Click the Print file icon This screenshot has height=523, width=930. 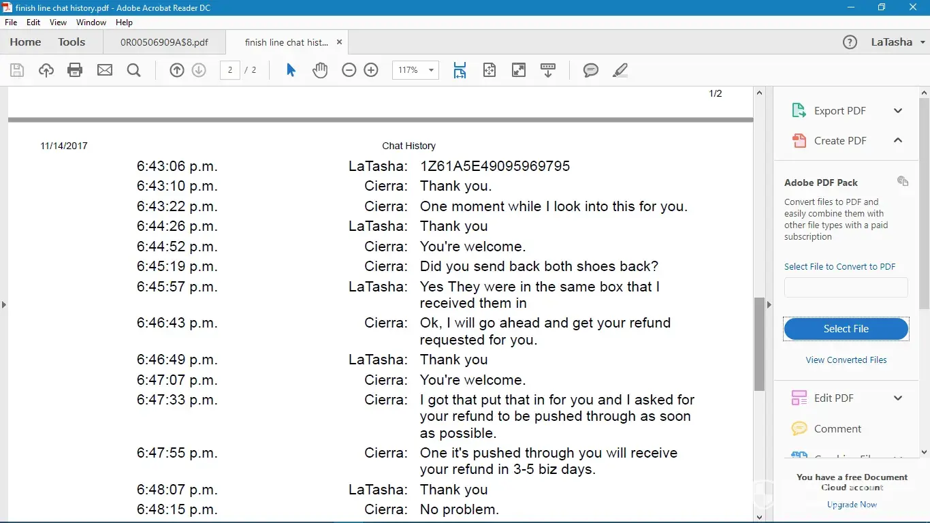(x=75, y=70)
